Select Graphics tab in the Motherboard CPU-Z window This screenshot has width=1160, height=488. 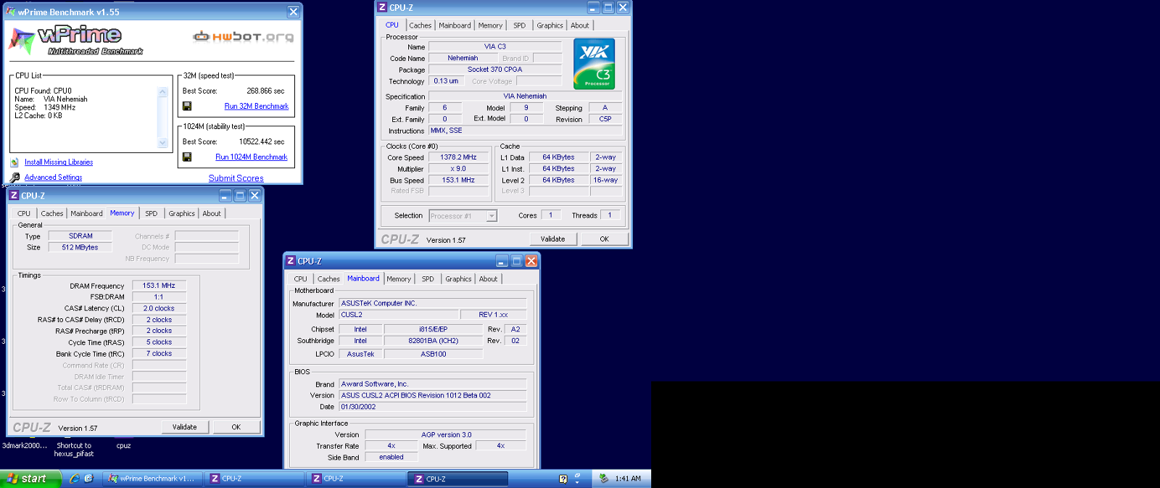[x=458, y=279]
